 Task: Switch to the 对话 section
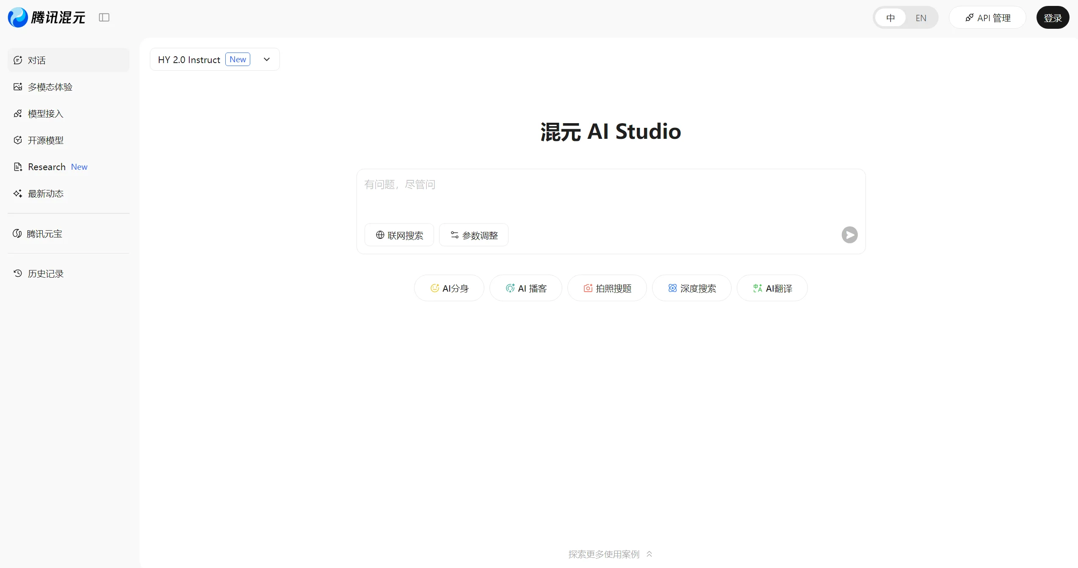(36, 60)
